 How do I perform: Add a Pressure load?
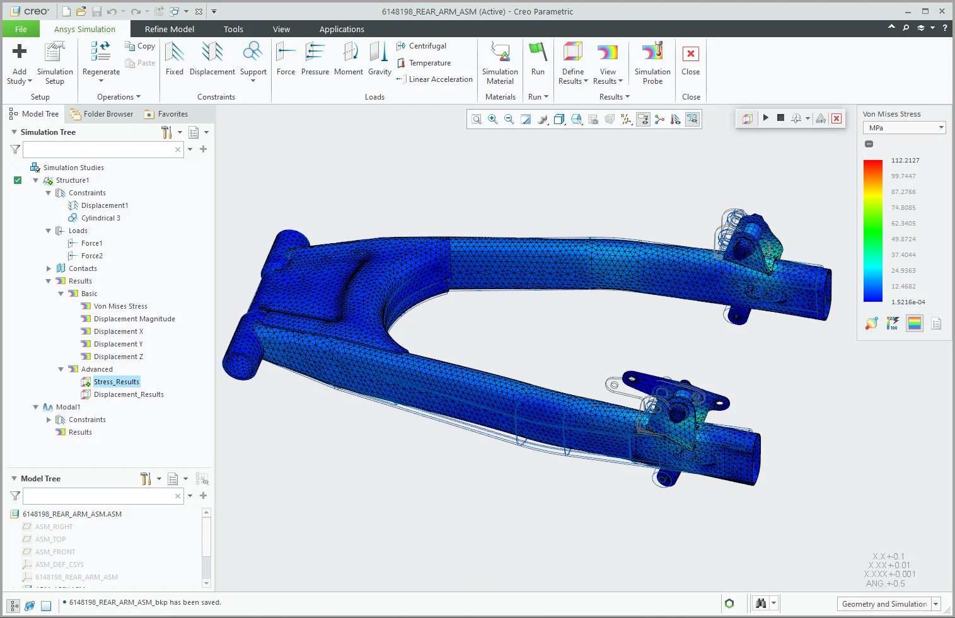pos(315,61)
